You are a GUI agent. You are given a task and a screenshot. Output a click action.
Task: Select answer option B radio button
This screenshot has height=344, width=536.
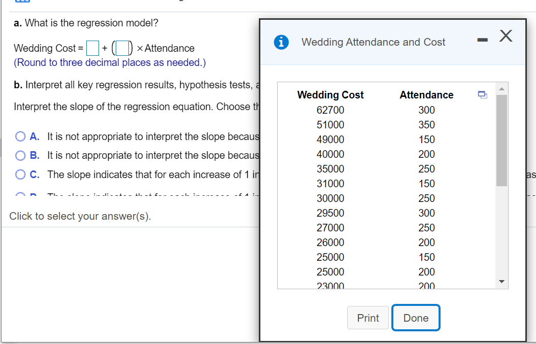20,155
